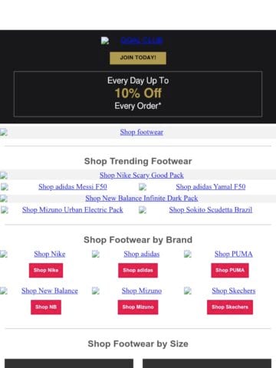Viewport: 276px width, 368px height.
Task: Click the broken image icon beside Goal Club
Action: [105, 41]
